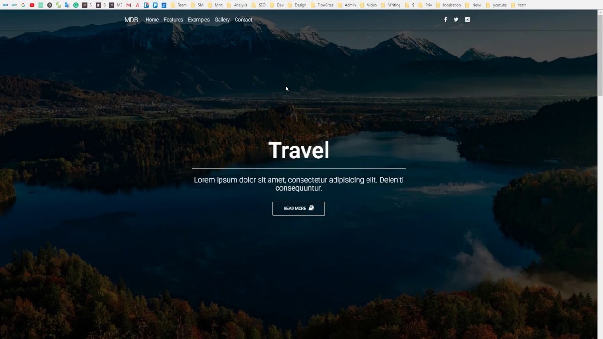Open the YouTube bookmark icon
This screenshot has height=339, width=603.
point(32,5)
